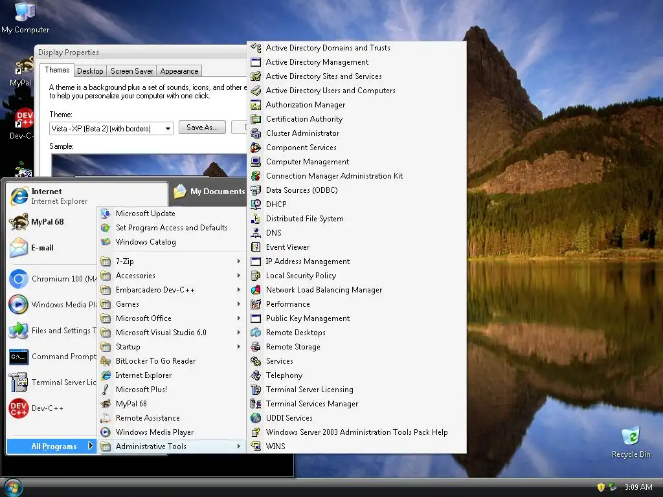Open Remote Assistance program entry

(171, 418)
